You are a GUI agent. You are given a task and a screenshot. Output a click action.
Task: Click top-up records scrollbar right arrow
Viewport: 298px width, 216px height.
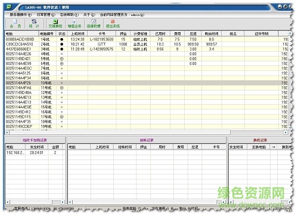coord(63,202)
